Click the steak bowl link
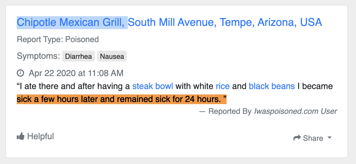 coord(152,86)
